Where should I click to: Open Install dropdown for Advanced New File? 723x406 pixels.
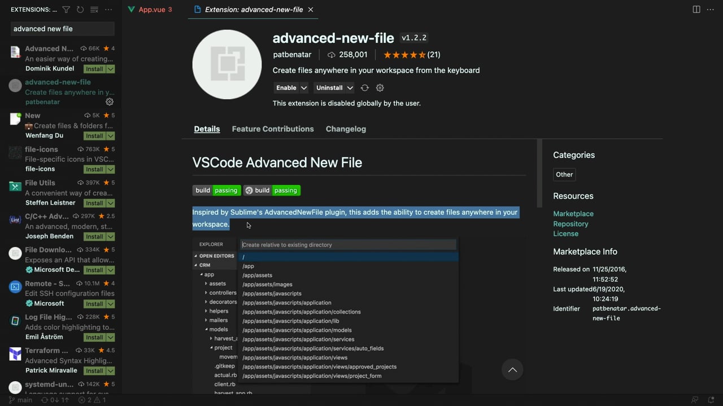click(111, 69)
